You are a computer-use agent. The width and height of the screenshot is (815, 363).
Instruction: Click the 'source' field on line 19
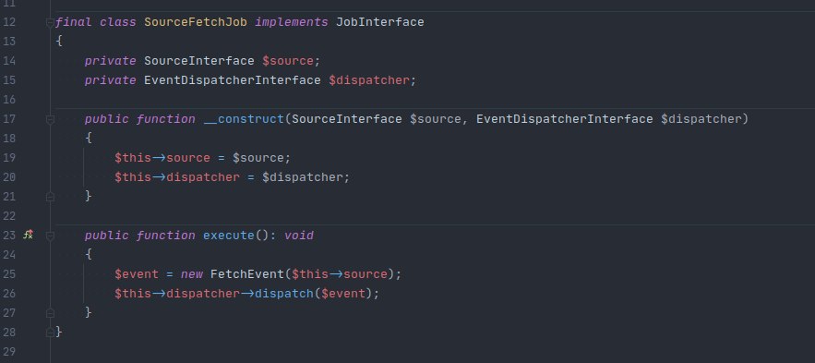point(188,158)
